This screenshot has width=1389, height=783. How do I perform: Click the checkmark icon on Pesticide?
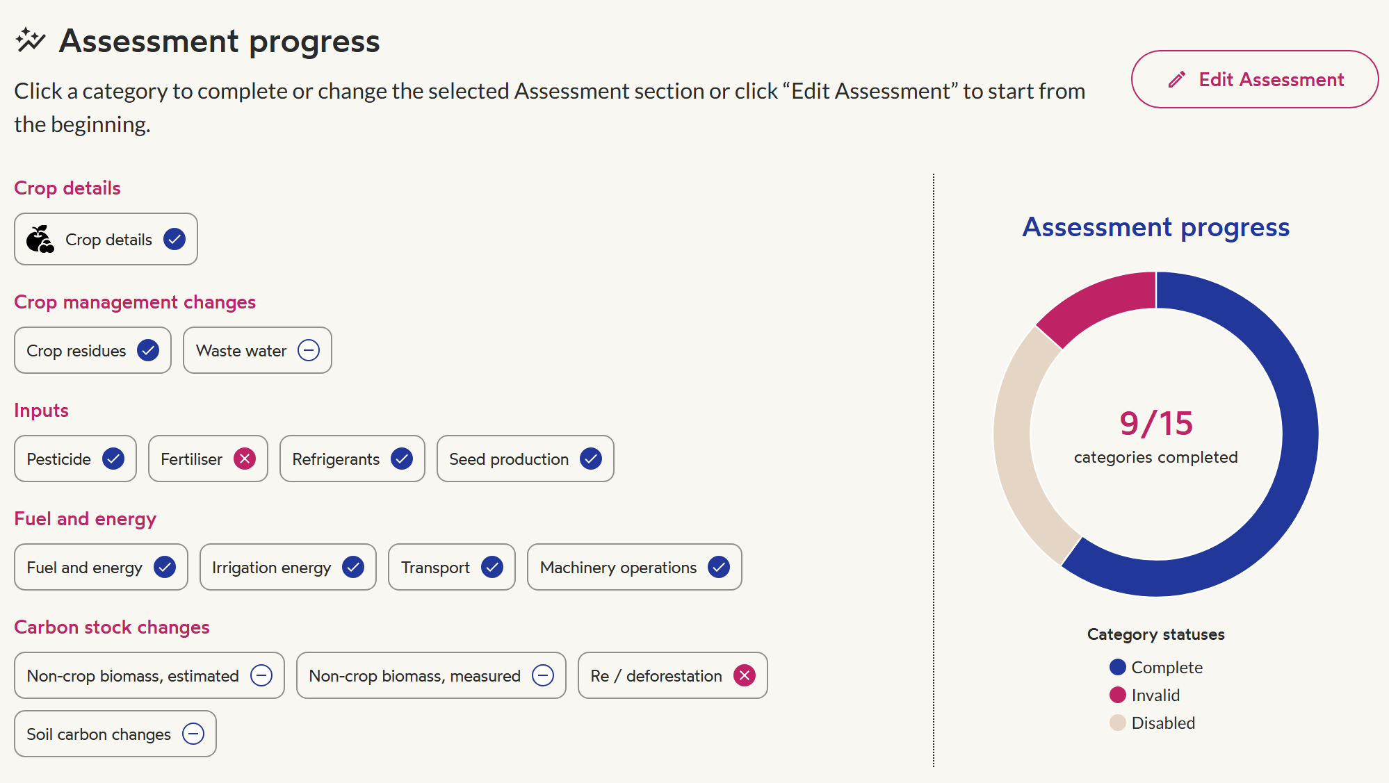[x=113, y=459]
